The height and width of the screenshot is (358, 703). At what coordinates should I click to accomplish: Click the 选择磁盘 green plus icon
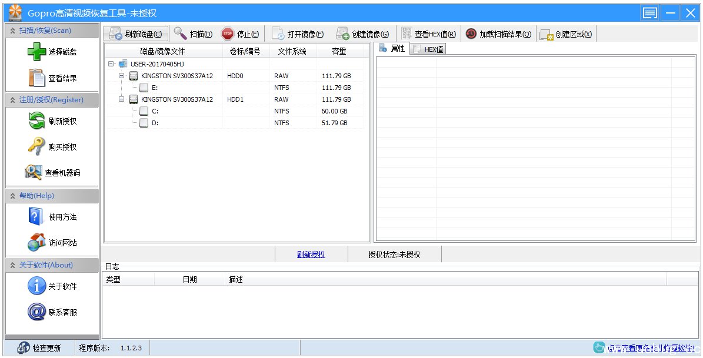pyautogui.click(x=36, y=52)
